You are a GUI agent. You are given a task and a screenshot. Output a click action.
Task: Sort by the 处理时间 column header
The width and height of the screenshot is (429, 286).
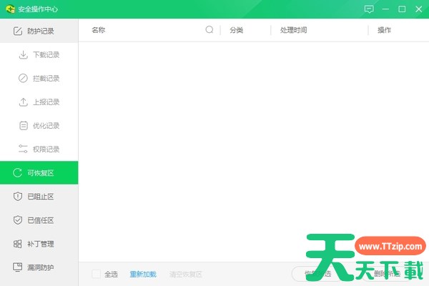tap(293, 30)
